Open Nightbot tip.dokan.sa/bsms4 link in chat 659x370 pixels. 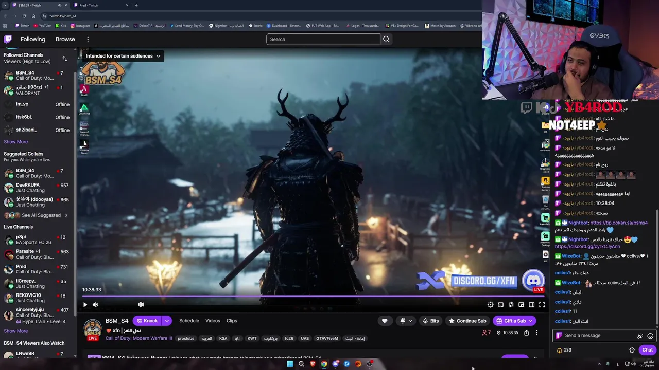(619, 223)
